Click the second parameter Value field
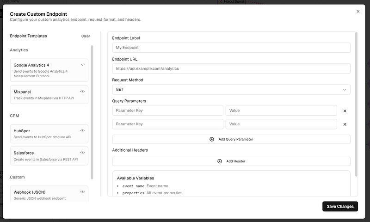Screen dimensions: 370x222 (x=281, y=124)
